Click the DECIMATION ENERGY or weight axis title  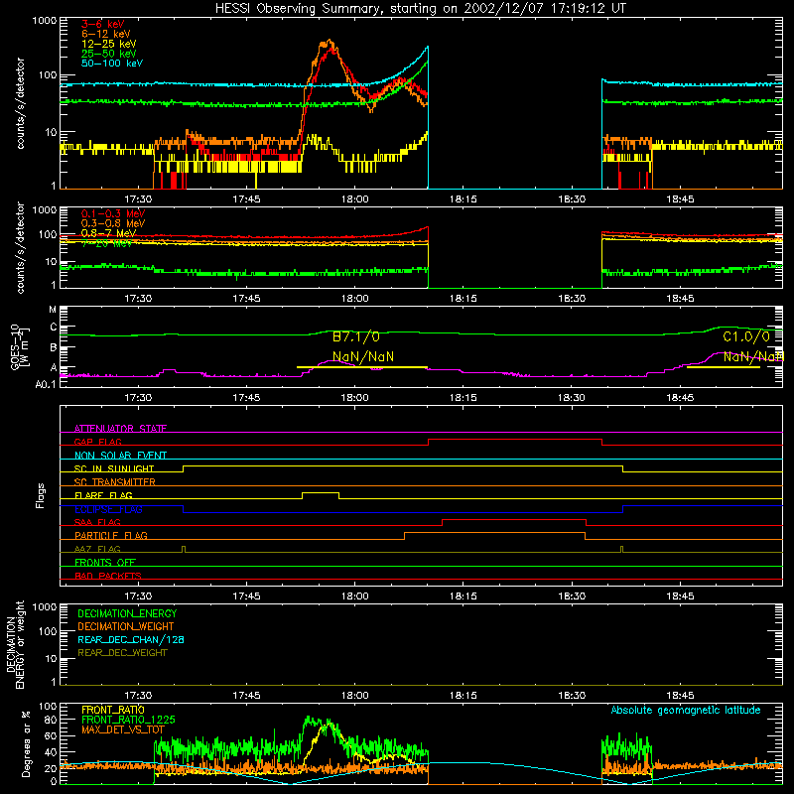coord(15,645)
